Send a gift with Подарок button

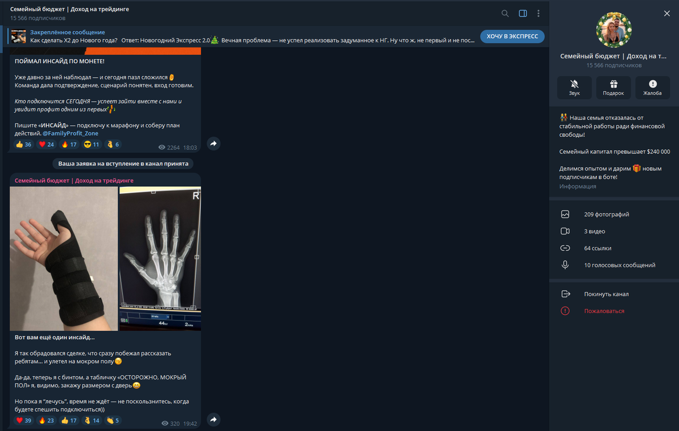613,88
